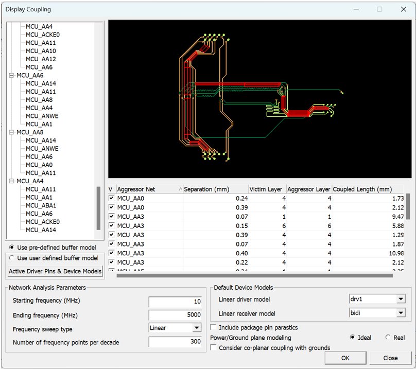The height and width of the screenshot is (369, 416).
Task: Check Include package pin parasitics
Action: (214, 327)
